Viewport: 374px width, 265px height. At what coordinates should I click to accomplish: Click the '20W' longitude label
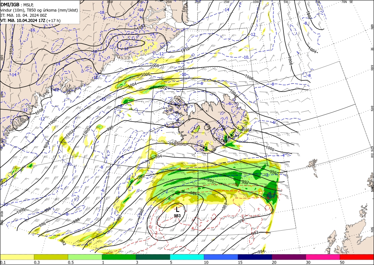click(x=197, y=2)
